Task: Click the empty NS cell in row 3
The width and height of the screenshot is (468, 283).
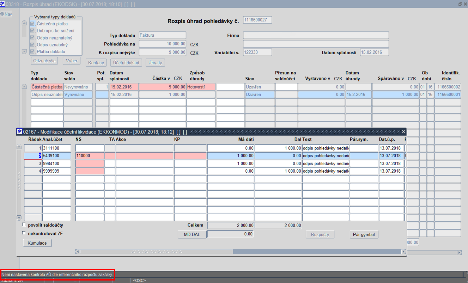Action: click(x=90, y=164)
